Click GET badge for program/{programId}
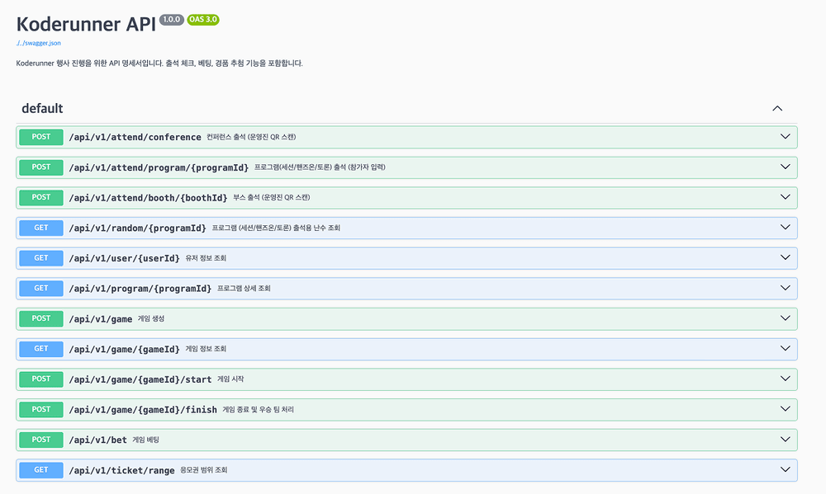The width and height of the screenshot is (826, 494). pyautogui.click(x=41, y=289)
